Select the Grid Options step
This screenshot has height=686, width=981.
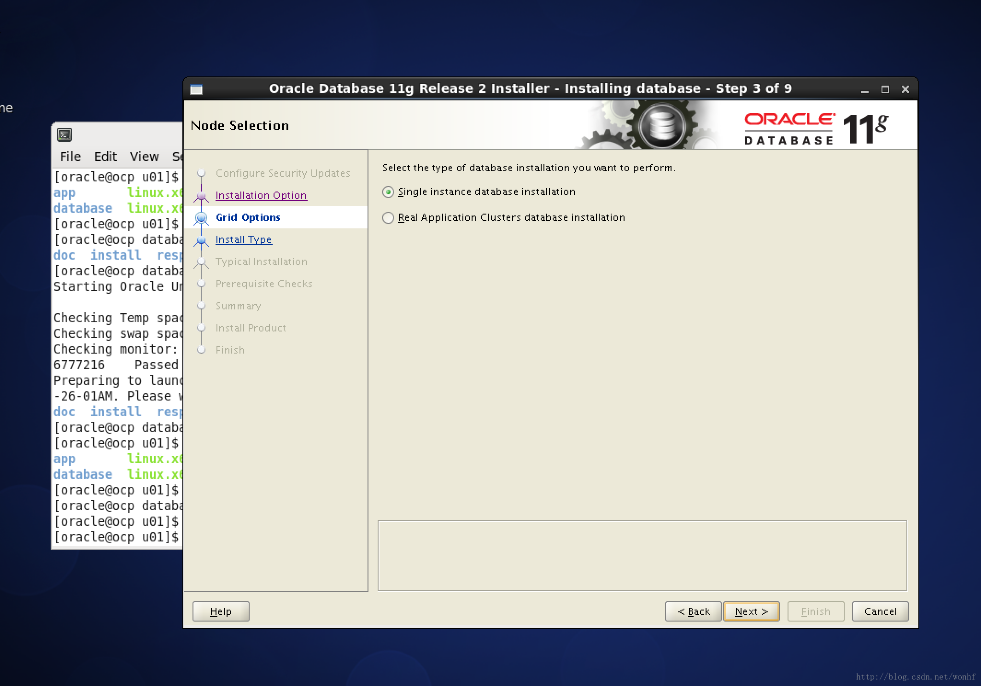(248, 217)
